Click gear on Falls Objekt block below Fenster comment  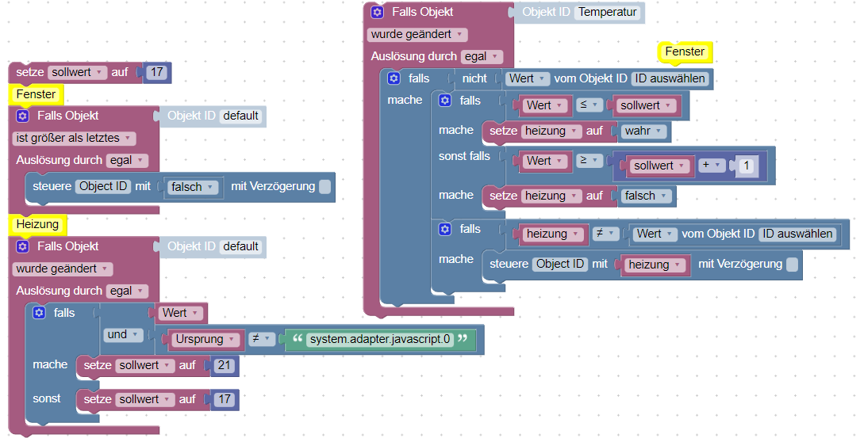click(x=22, y=116)
